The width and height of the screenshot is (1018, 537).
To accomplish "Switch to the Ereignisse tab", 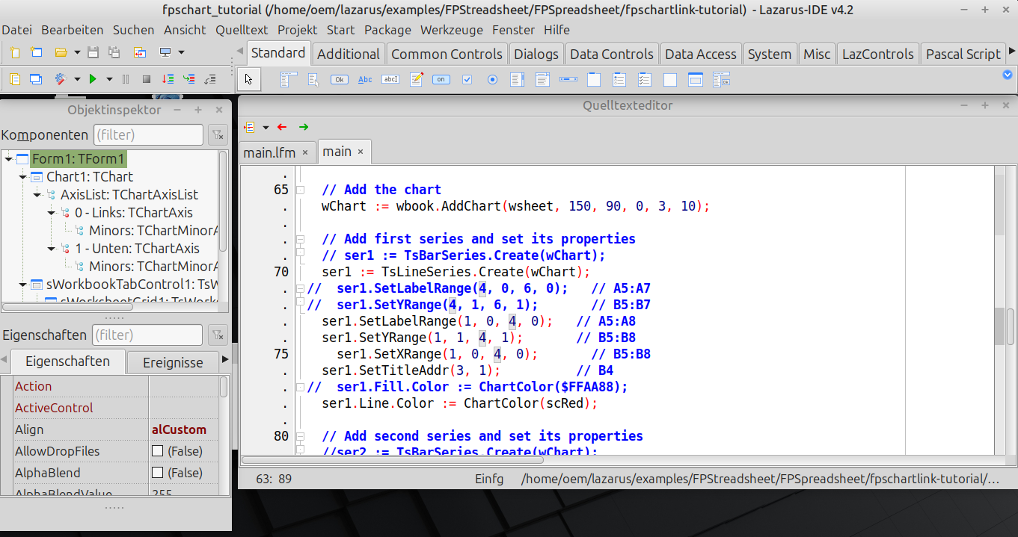I will (173, 362).
